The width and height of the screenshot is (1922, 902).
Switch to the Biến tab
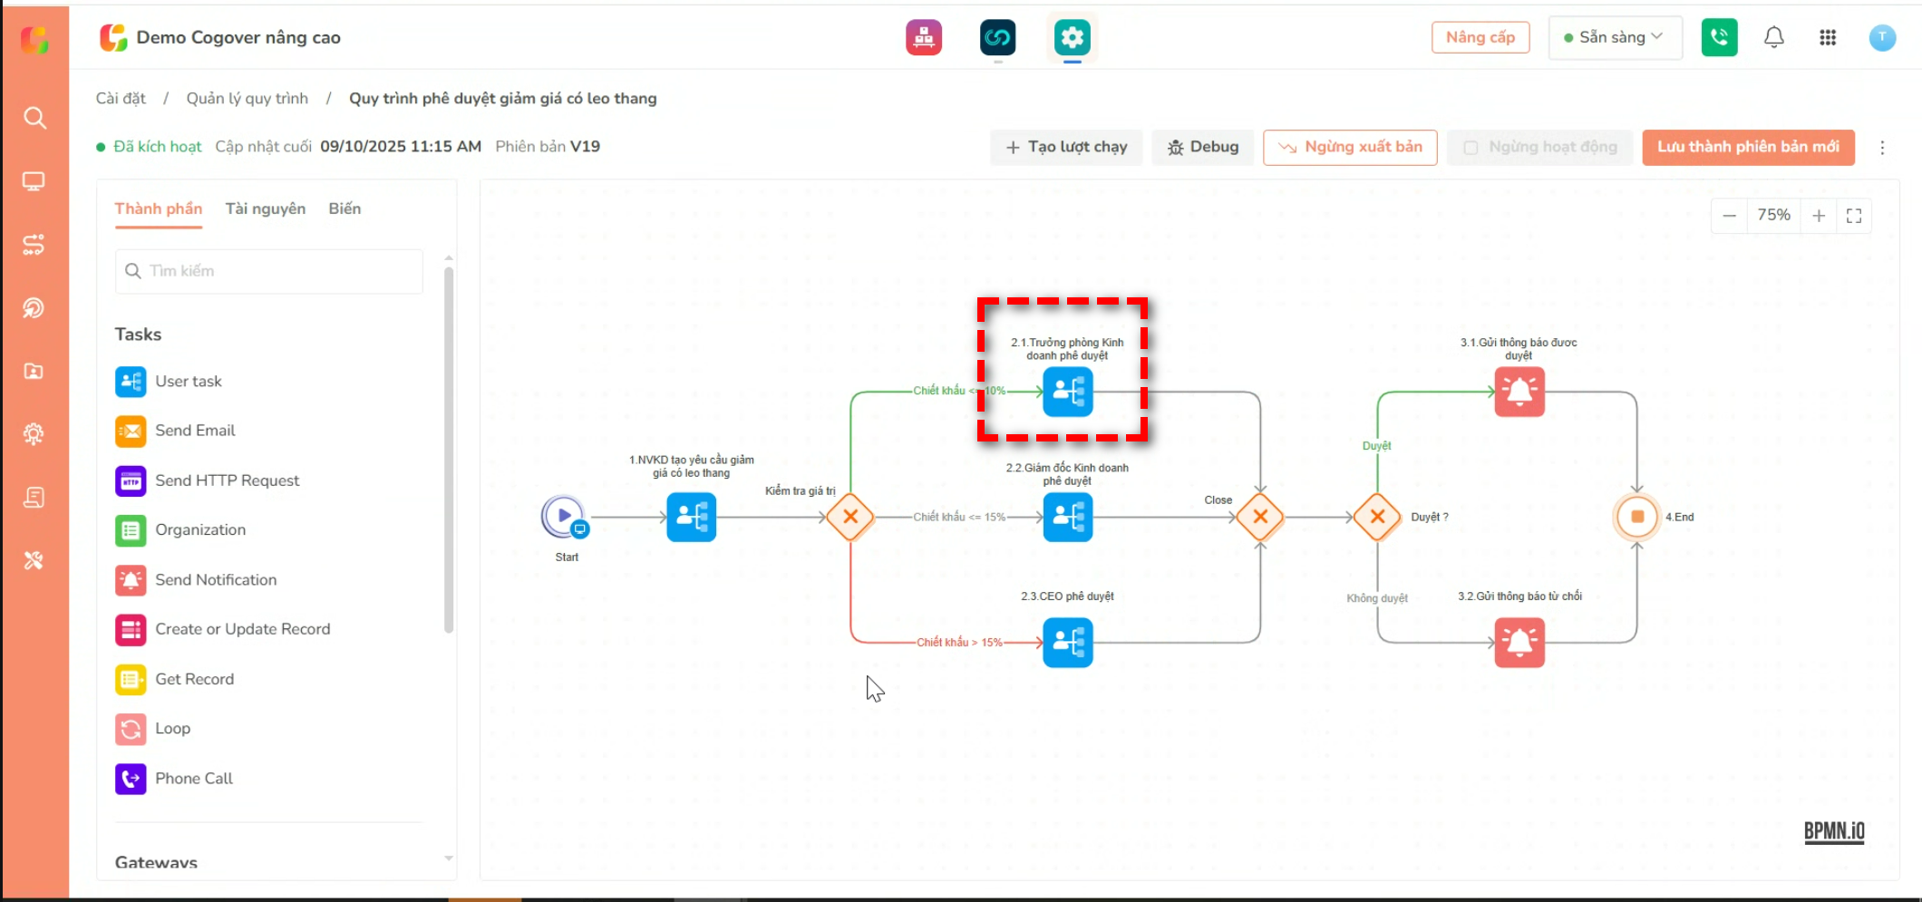(x=345, y=209)
